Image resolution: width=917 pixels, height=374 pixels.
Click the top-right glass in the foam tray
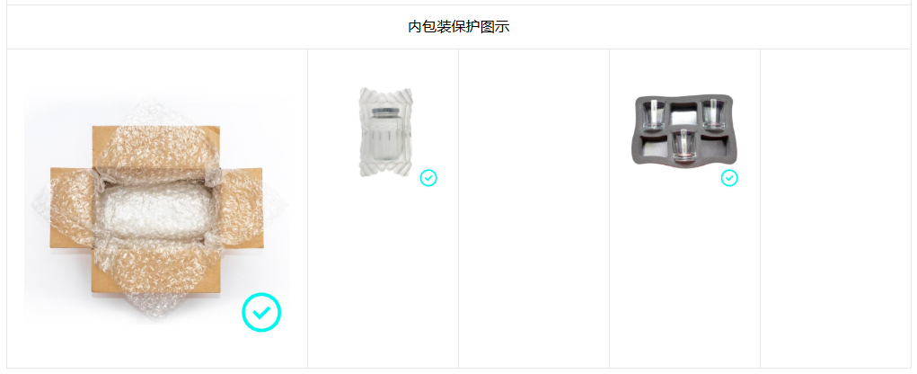pyautogui.click(x=713, y=114)
